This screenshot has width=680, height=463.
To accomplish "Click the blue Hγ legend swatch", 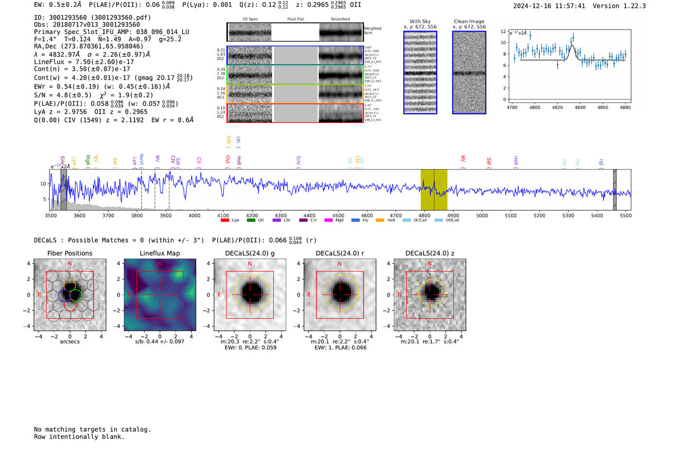I will [x=356, y=220].
